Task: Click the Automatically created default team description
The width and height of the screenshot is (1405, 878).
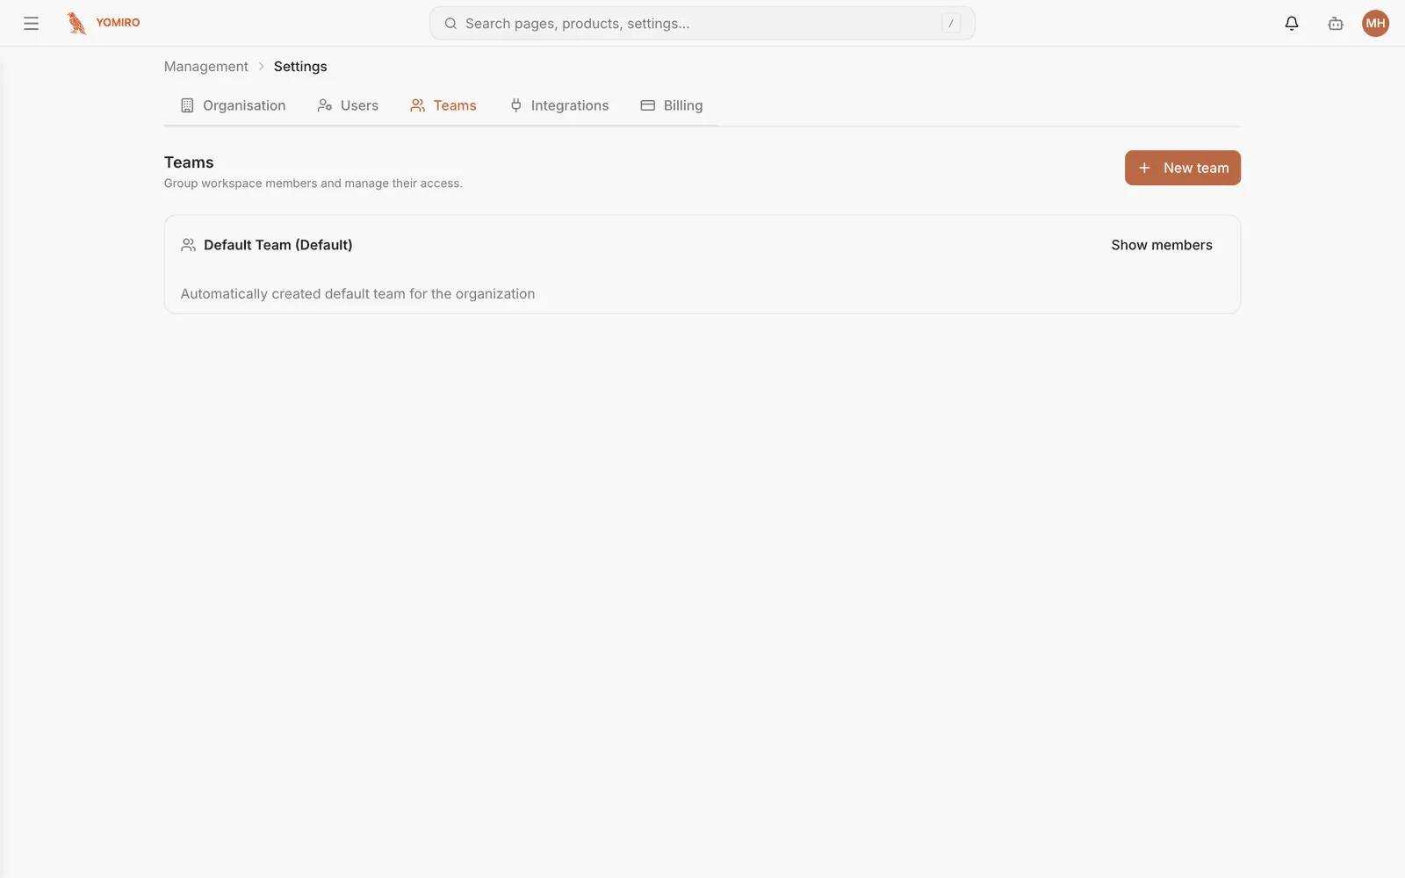Action: click(x=357, y=294)
